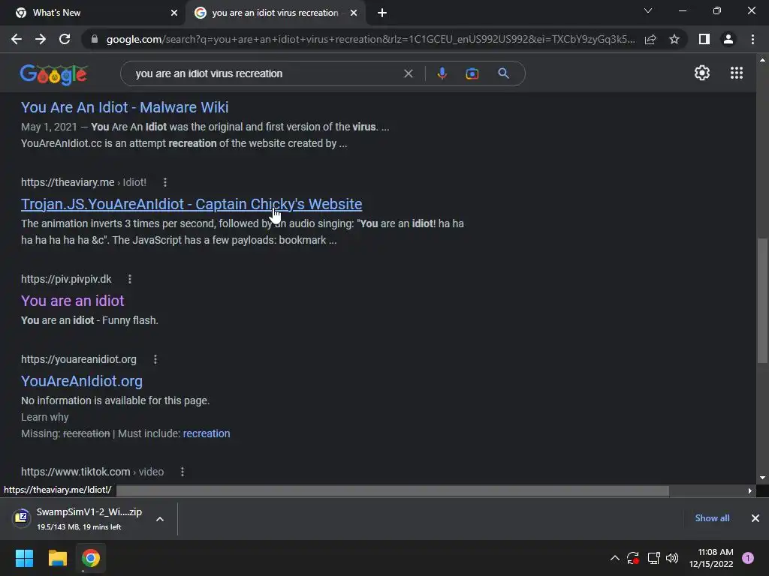This screenshot has width=769, height=576.
Task: Open a new browser tab
Action: (x=382, y=13)
